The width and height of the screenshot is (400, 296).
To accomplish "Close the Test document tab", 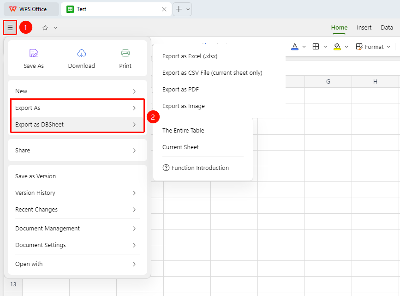I will click(164, 9).
